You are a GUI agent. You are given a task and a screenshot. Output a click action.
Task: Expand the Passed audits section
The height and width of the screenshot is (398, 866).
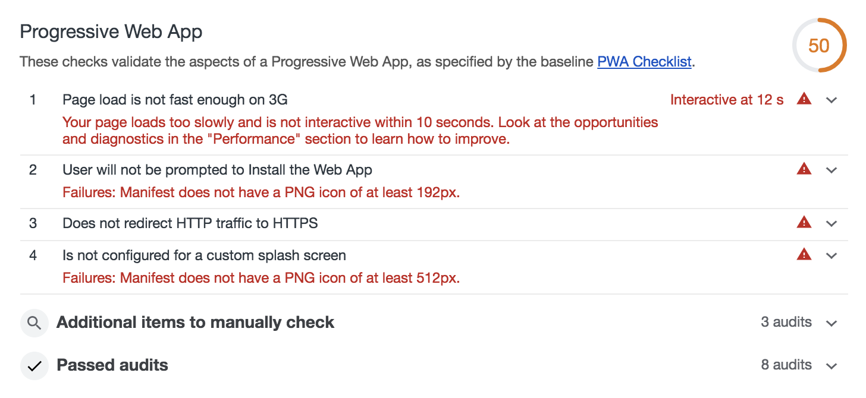[x=832, y=365]
